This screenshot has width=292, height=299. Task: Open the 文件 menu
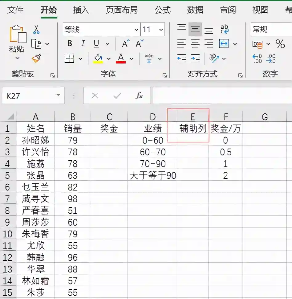click(x=15, y=10)
